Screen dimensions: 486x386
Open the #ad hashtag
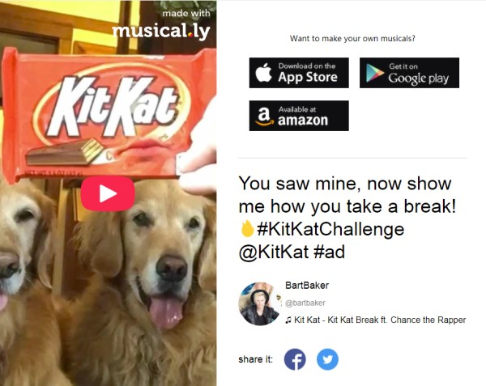click(x=329, y=252)
